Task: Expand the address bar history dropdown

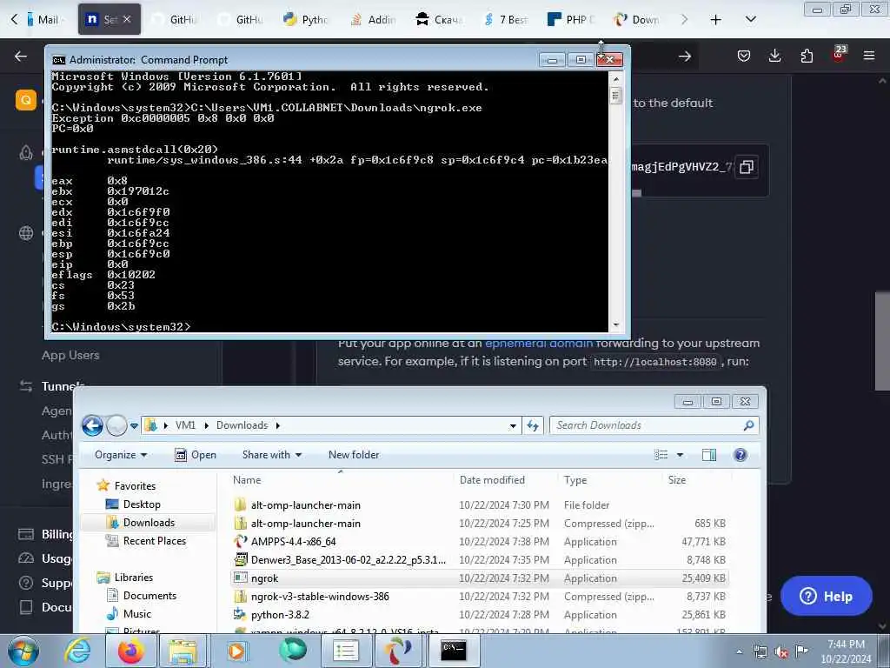Action: coord(513,425)
